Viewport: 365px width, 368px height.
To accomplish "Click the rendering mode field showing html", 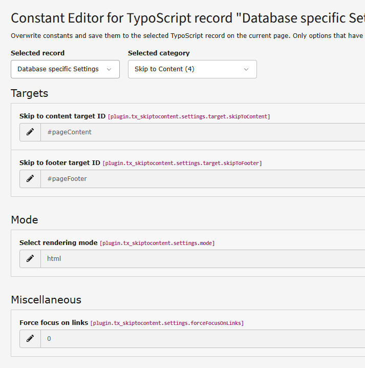I will (x=203, y=259).
